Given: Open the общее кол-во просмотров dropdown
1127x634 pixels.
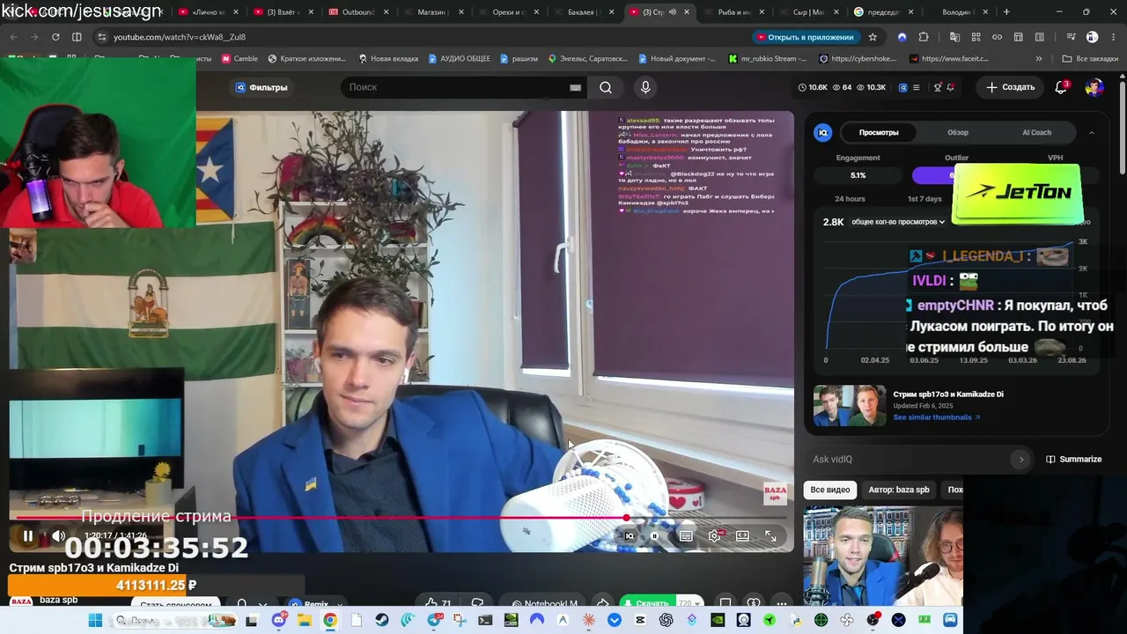Looking at the screenshot, I should pos(898,222).
